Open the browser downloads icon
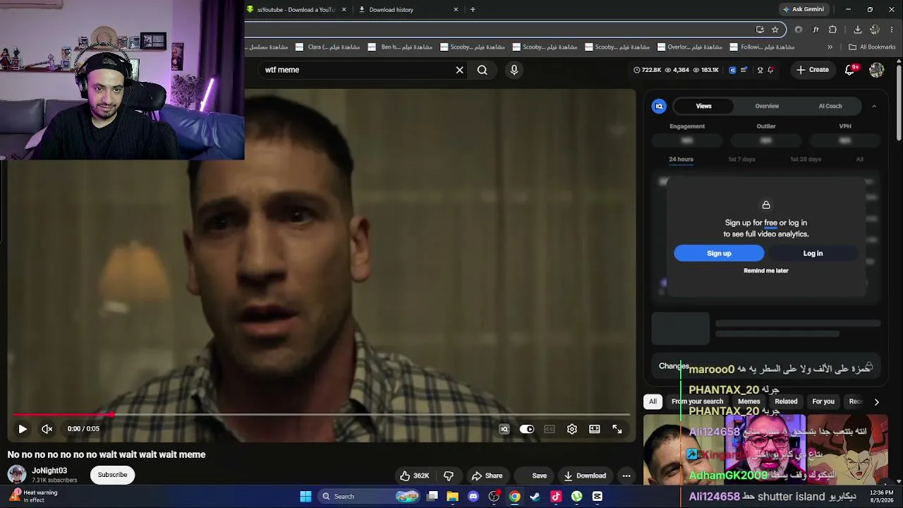903x508 pixels. coord(857,30)
